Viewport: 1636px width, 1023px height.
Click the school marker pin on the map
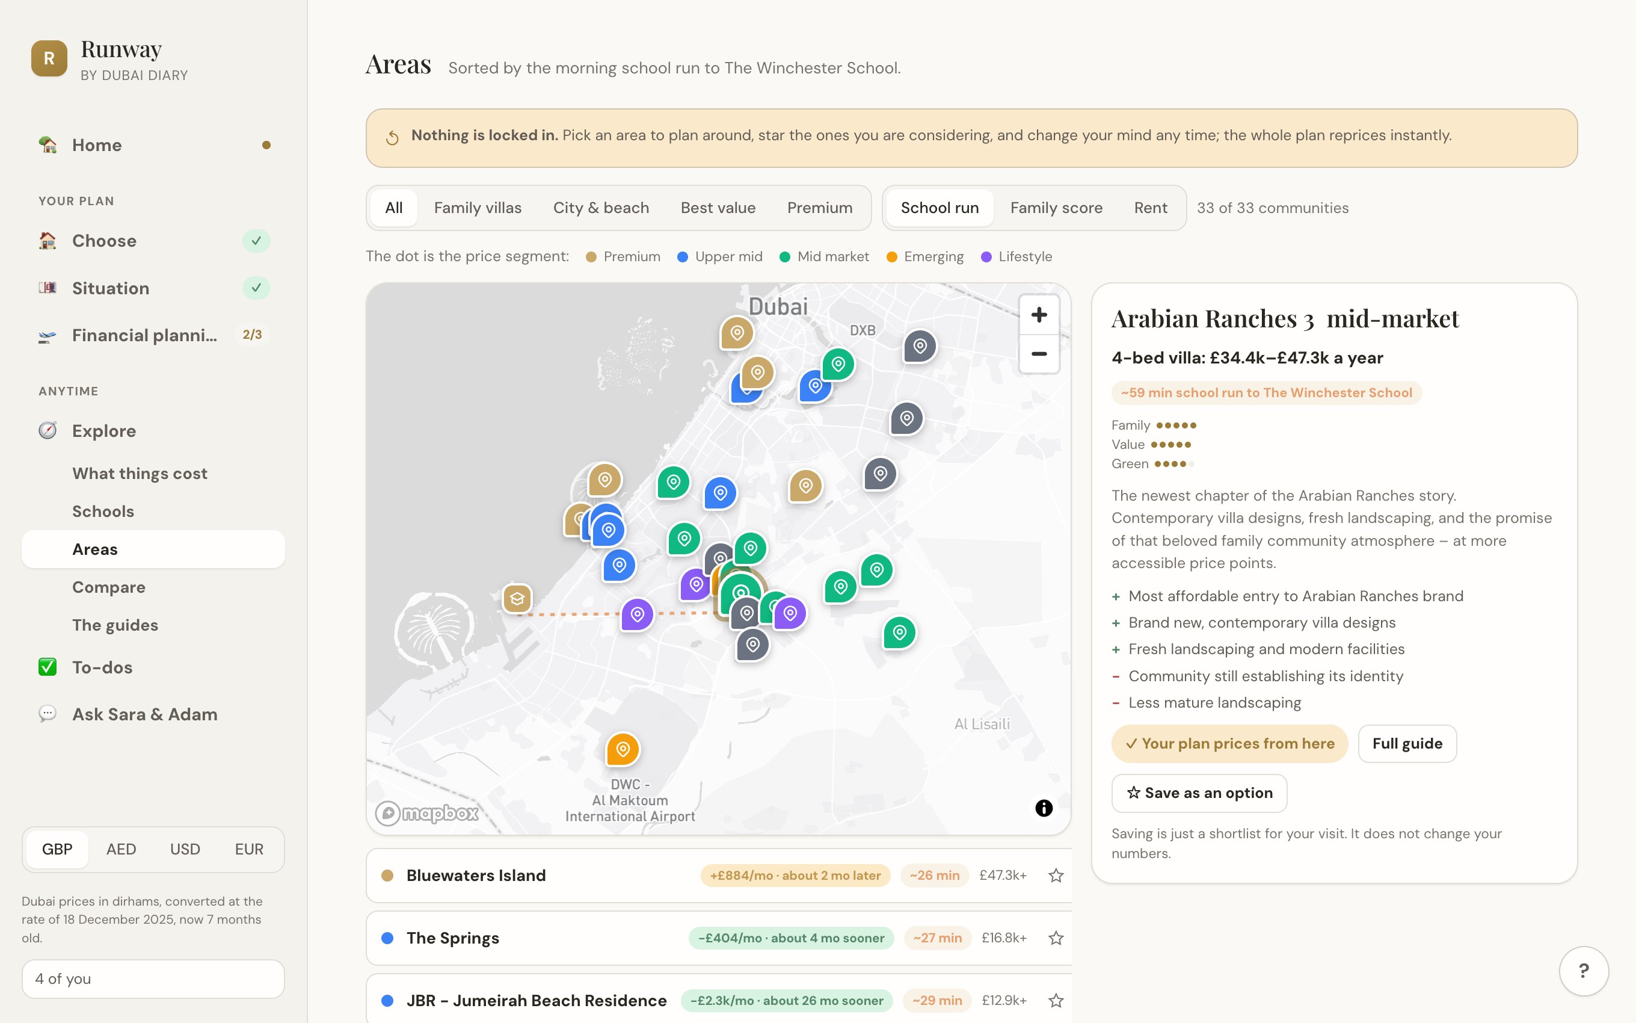(517, 599)
